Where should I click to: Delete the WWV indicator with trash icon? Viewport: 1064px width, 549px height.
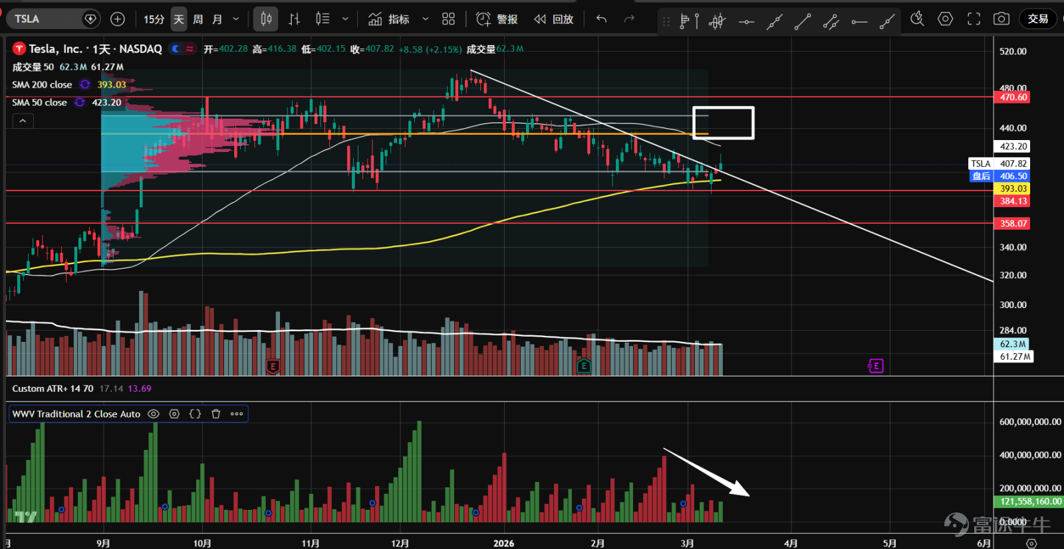tap(215, 414)
